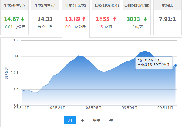Click the blue data point on chart line

click(x=176, y=65)
